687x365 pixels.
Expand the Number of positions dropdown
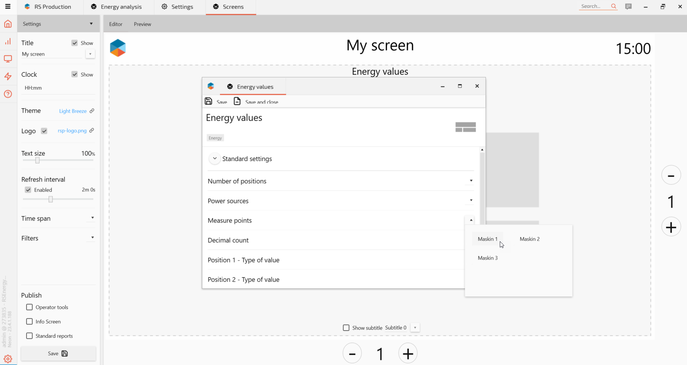[x=471, y=181]
